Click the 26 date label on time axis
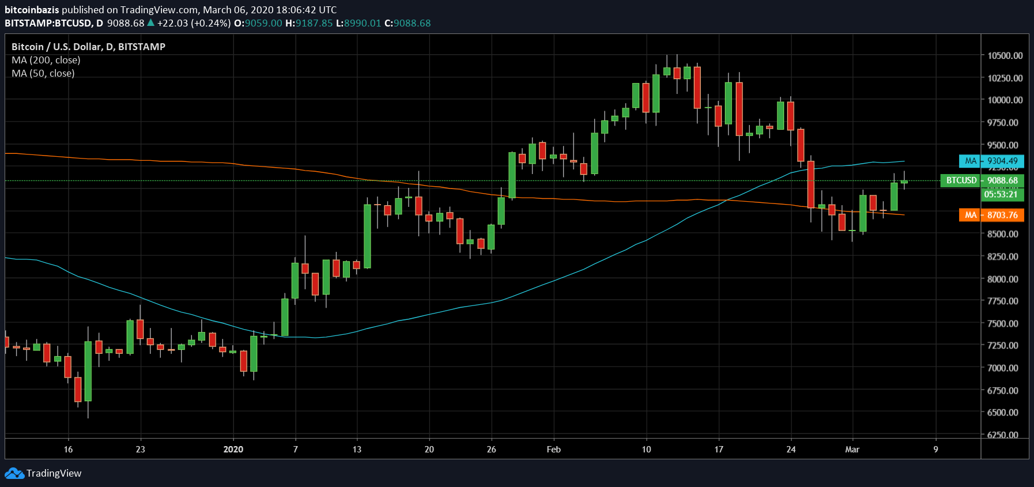Viewport: 1034px width, 487px height. [492, 450]
